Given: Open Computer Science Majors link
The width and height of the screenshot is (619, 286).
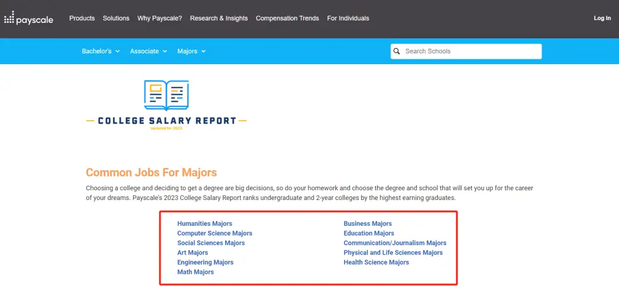Looking at the screenshot, I should pos(215,233).
